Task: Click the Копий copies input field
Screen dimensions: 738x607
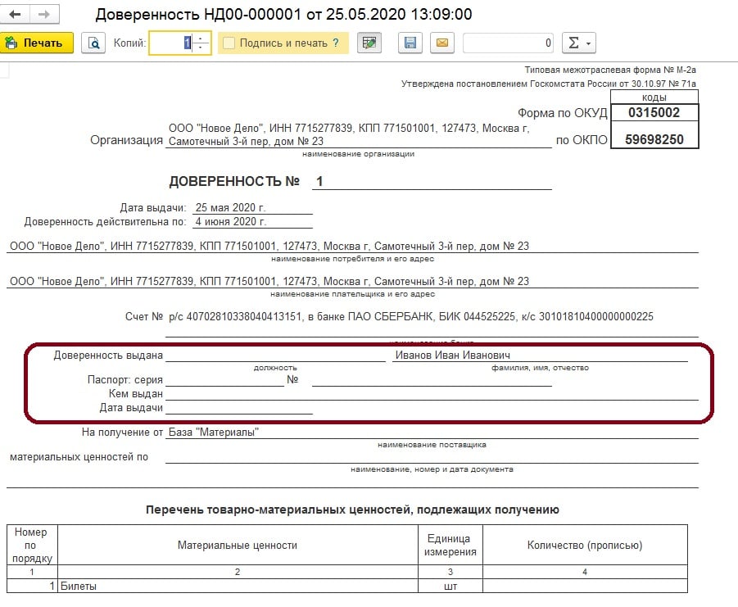Action: pyautogui.click(x=174, y=43)
